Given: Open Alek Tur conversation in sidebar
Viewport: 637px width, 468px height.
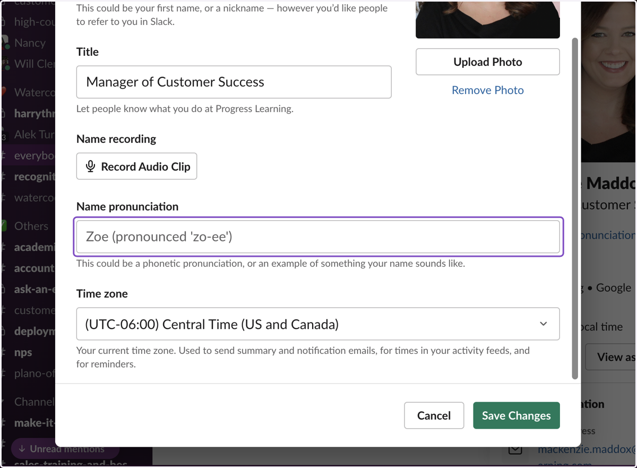Looking at the screenshot, I should click(34, 135).
